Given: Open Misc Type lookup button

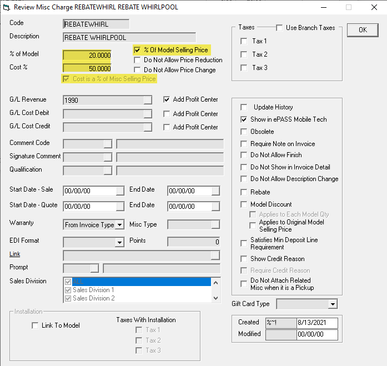Looking at the screenshot, I should [215, 224].
